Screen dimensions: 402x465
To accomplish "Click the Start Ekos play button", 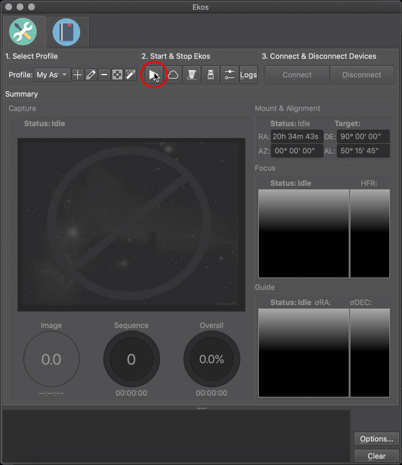I will (153, 75).
